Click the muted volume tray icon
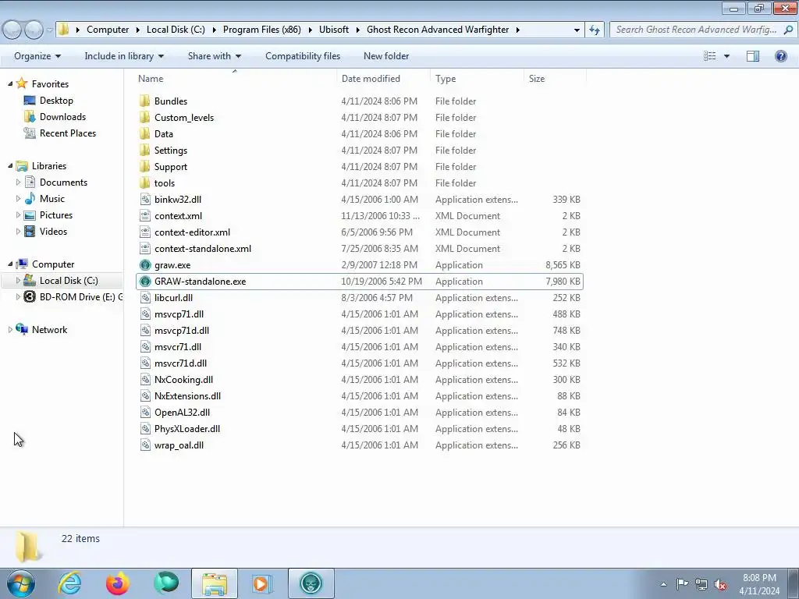 click(x=720, y=584)
